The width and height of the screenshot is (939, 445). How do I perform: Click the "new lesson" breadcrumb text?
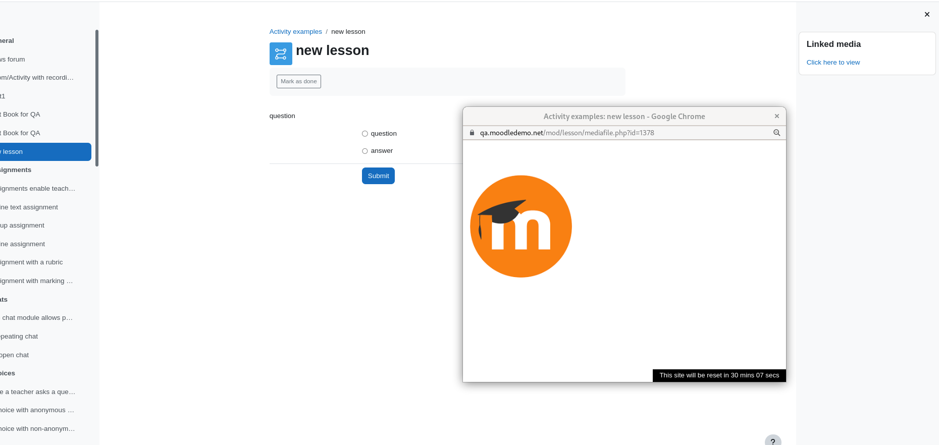tap(348, 32)
